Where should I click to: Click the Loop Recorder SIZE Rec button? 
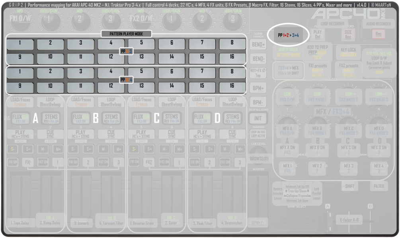click(348, 35)
